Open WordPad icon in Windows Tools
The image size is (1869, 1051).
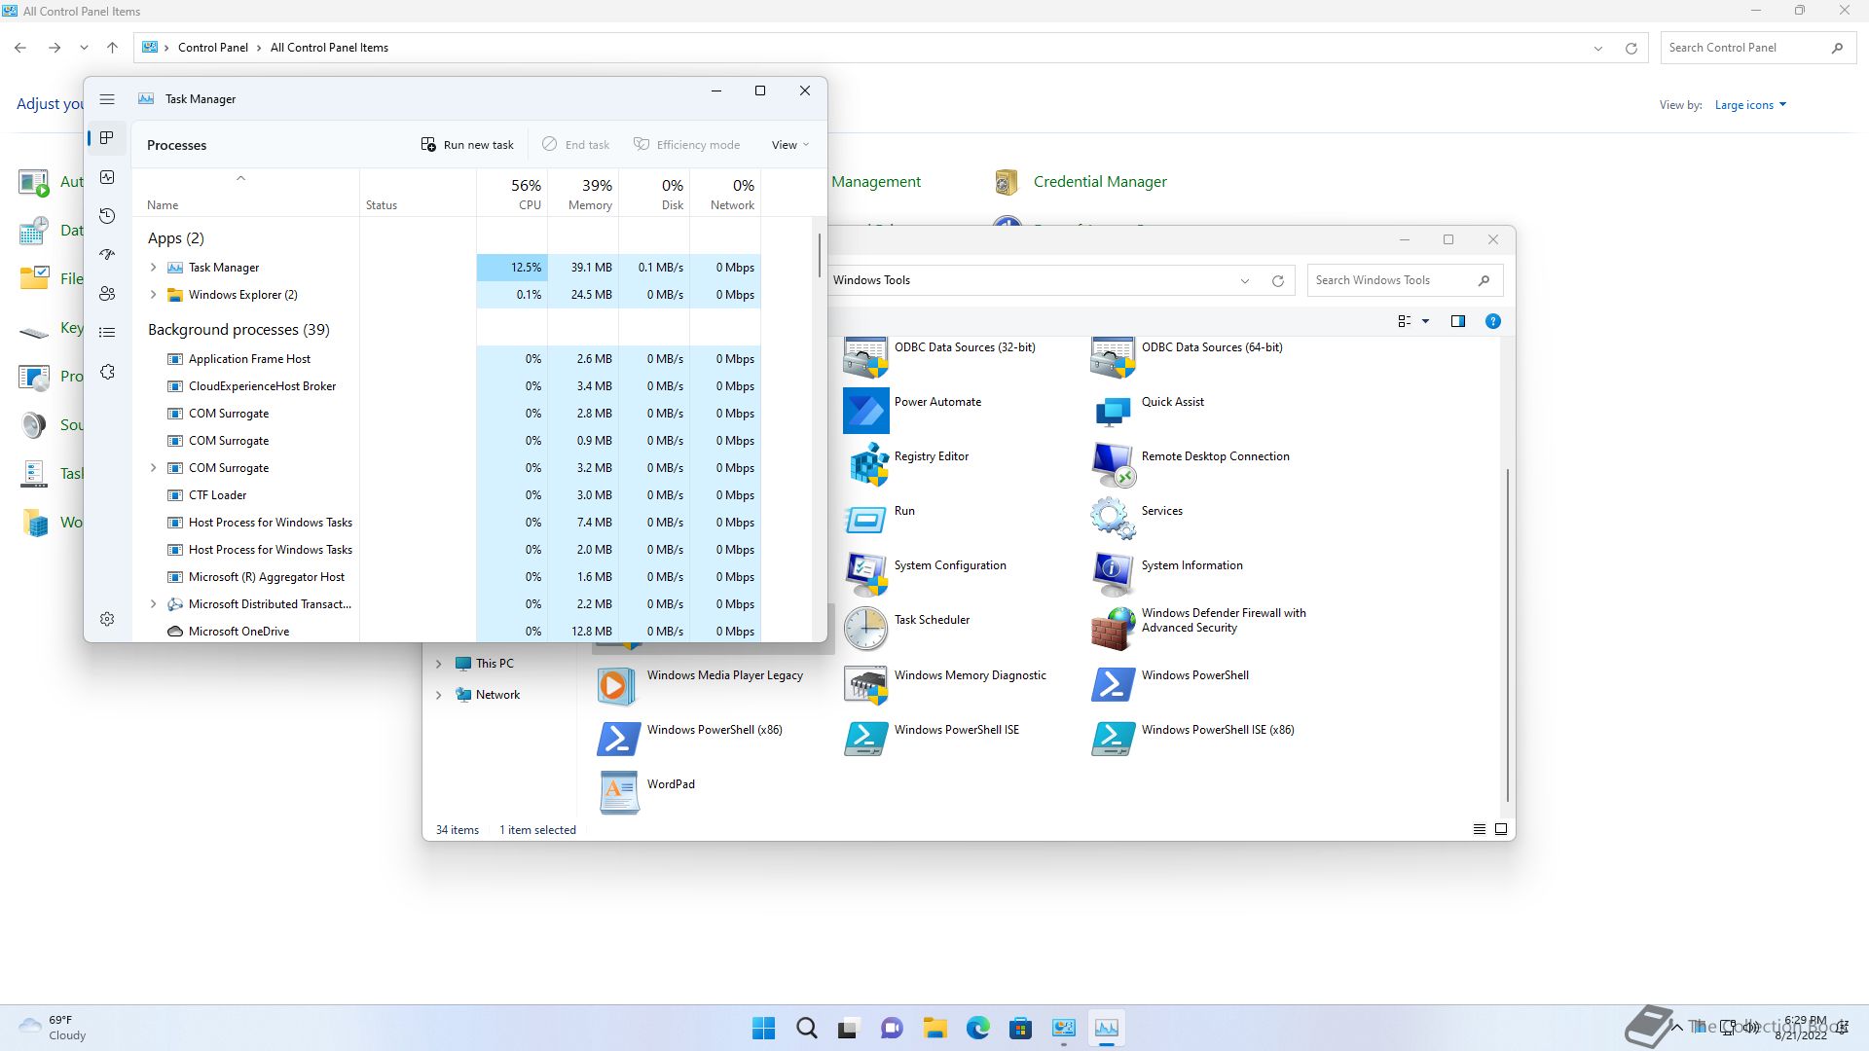pos(618,792)
